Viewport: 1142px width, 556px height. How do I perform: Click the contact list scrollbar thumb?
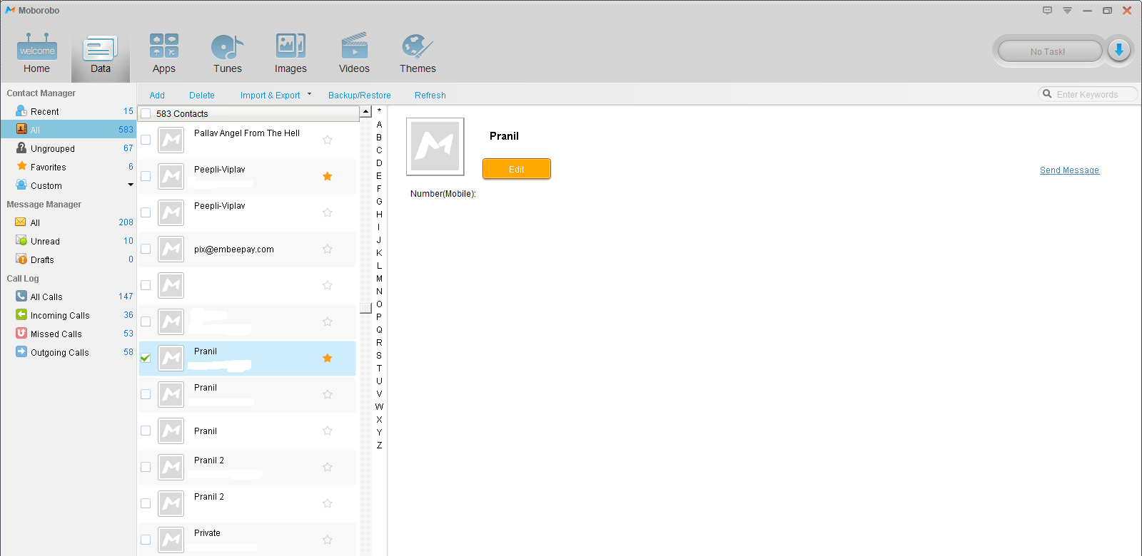[365, 308]
